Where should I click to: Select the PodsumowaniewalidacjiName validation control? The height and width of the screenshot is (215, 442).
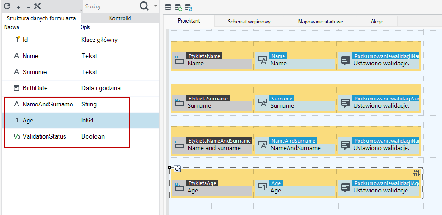(x=379, y=61)
